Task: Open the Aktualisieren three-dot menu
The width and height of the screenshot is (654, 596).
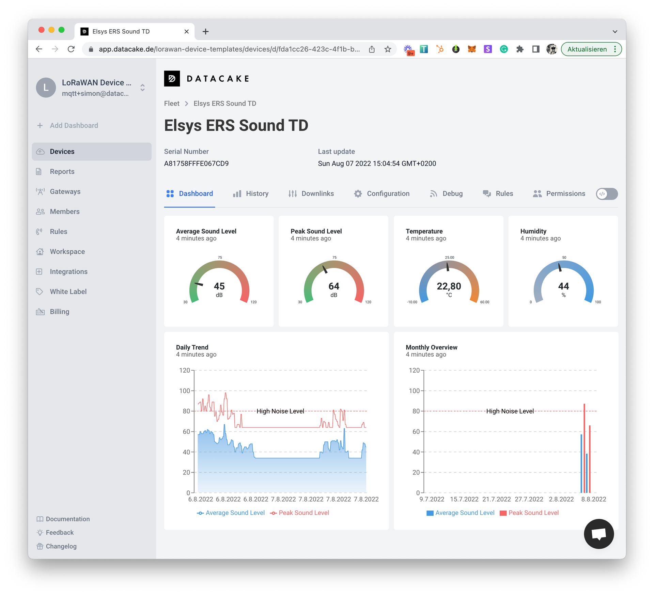Action: 615,49
